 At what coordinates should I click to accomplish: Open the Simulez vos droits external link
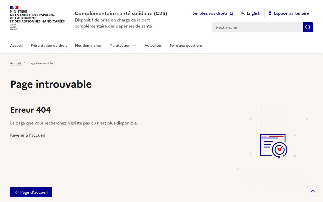click(213, 13)
